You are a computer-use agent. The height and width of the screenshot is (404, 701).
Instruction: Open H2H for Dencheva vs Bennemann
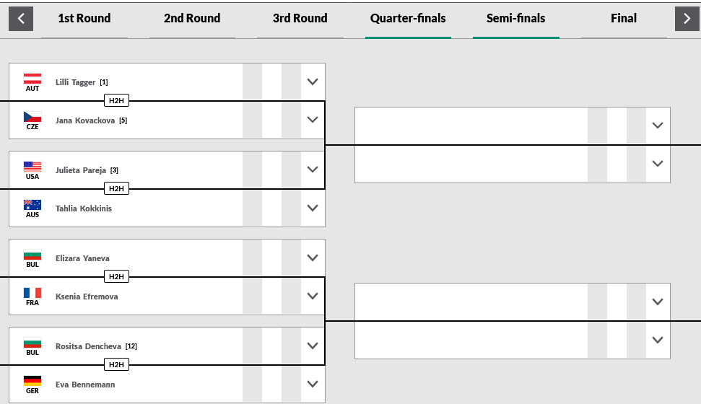[x=116, y=364]
